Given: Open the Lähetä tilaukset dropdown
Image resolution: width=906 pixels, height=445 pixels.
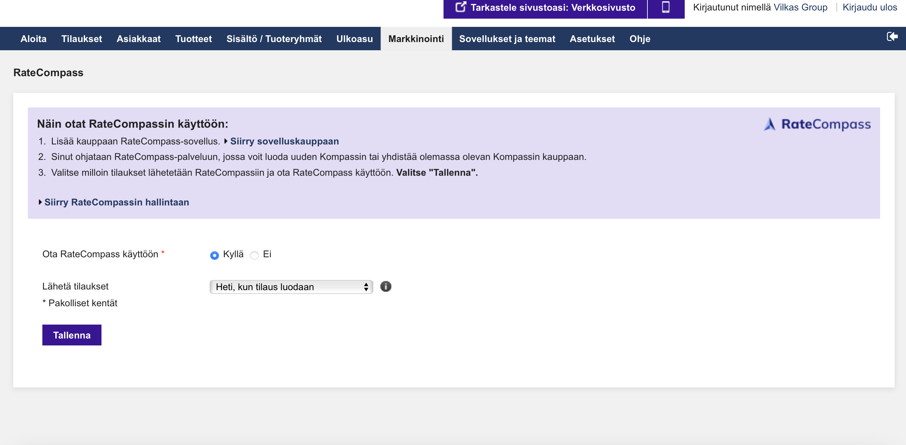Looking at the screenshot, I should (x=291, y=287).
